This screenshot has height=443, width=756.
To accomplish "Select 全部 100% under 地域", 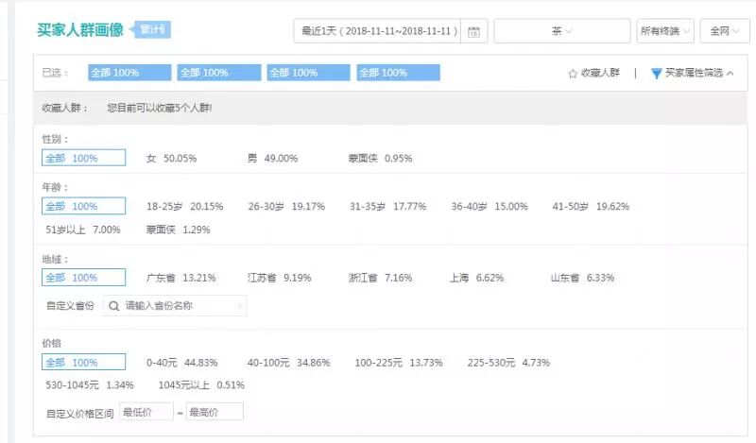I will (x=84, y=277).
